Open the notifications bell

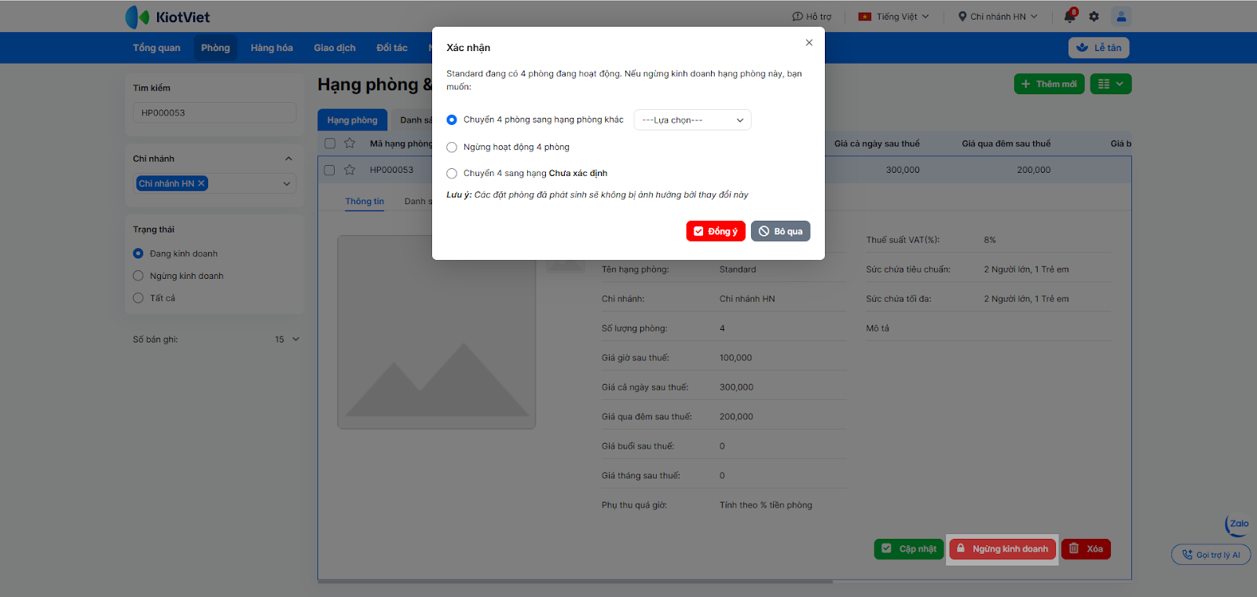pos(1070,16)
